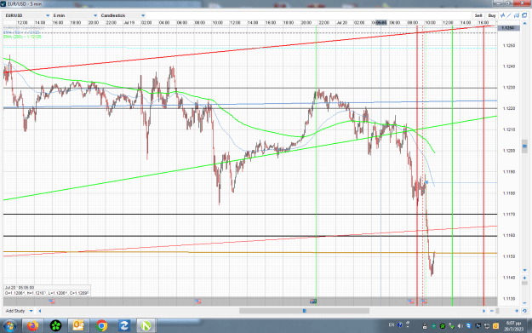The width and height of the screenshot is (532, 333).
Task: Click the horizontal scrollbar thumb handle
Action: click(305, 311)
